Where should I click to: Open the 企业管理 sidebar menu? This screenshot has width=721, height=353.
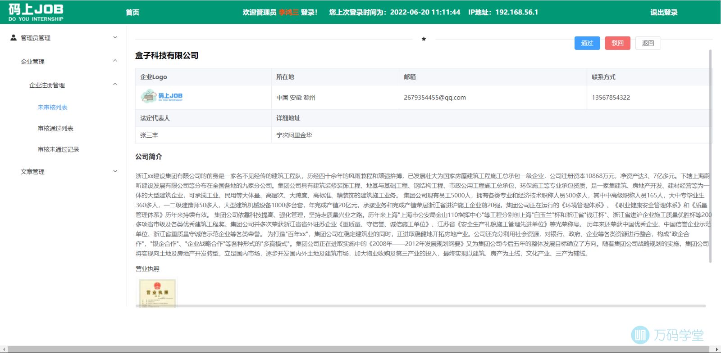[x=64, y=61]
